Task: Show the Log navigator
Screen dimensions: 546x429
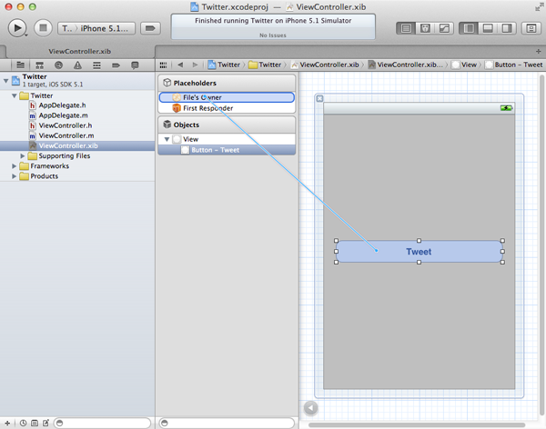Action: tap(135, 65)
